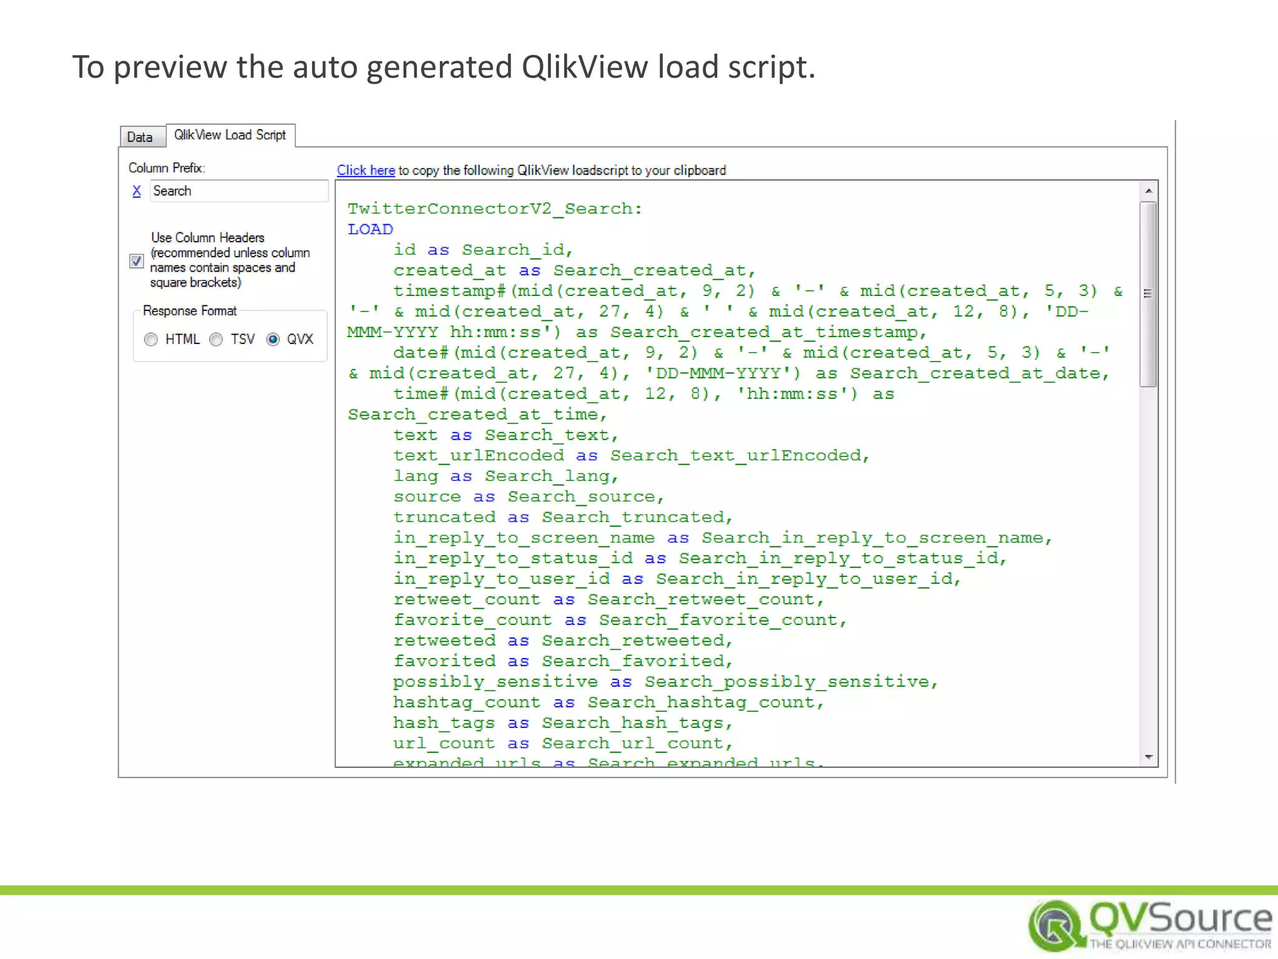Click 'retweet_count as Search_retweet_count,' line
Screen dimensions: 1278x959
click(608, 600)
